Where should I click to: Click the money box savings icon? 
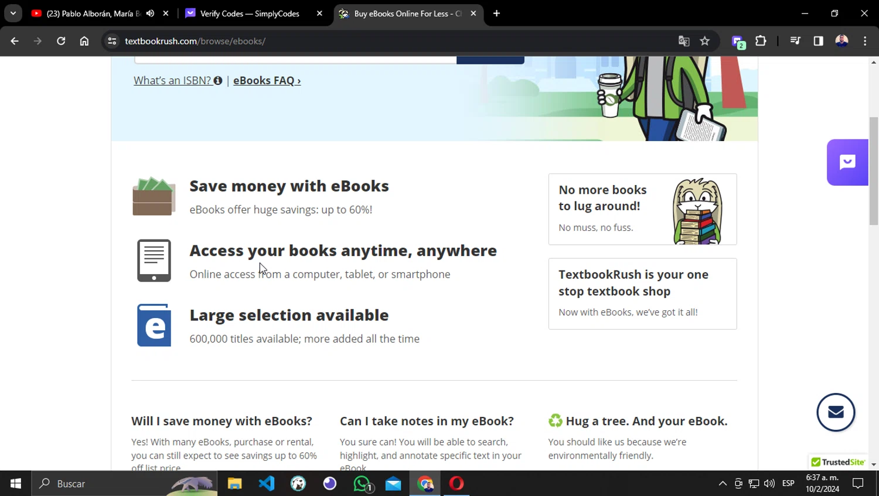point(154,196)
